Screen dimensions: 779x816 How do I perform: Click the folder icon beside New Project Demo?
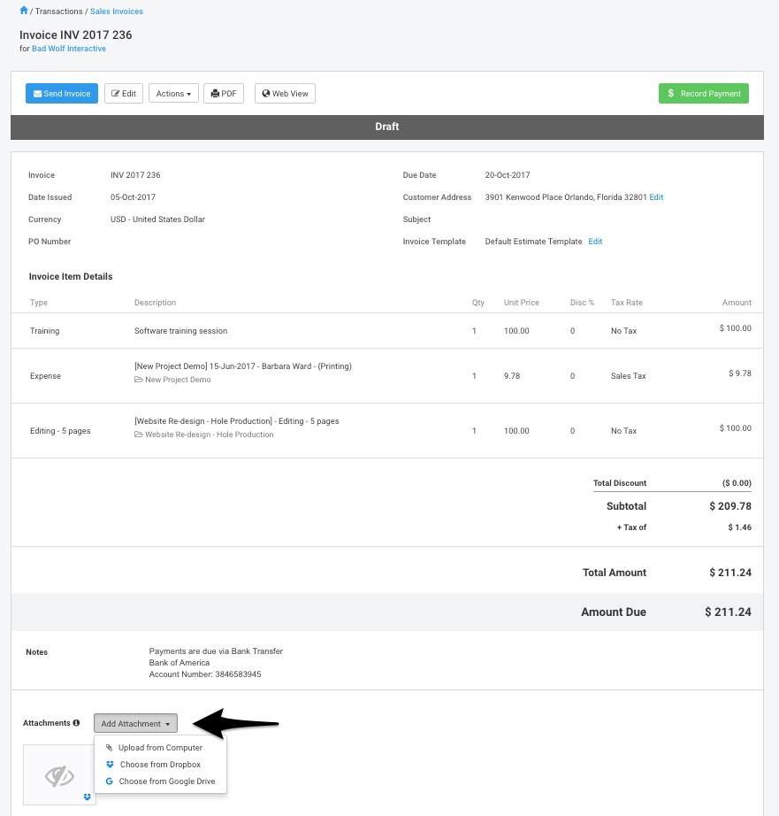(x=139, y=380)
